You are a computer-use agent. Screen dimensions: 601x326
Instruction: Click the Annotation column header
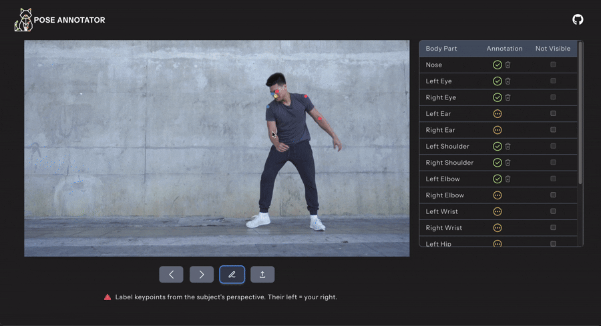(504, 49)
